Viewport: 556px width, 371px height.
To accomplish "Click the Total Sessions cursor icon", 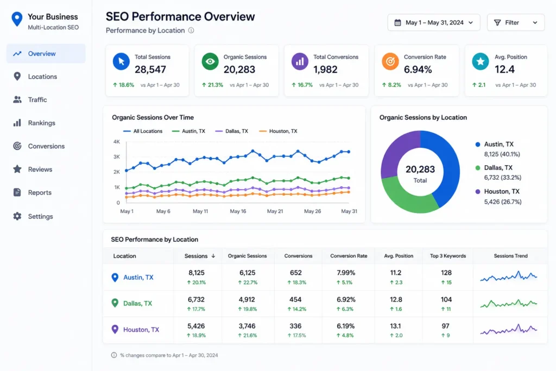I will 121,61.
